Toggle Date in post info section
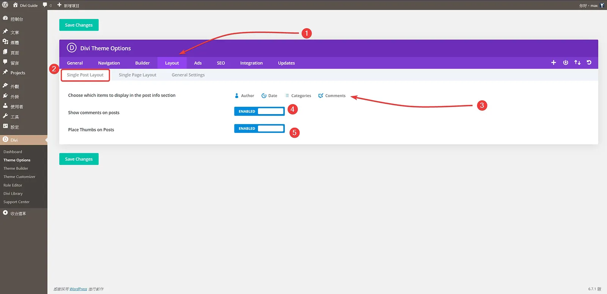 click(269, 96)
